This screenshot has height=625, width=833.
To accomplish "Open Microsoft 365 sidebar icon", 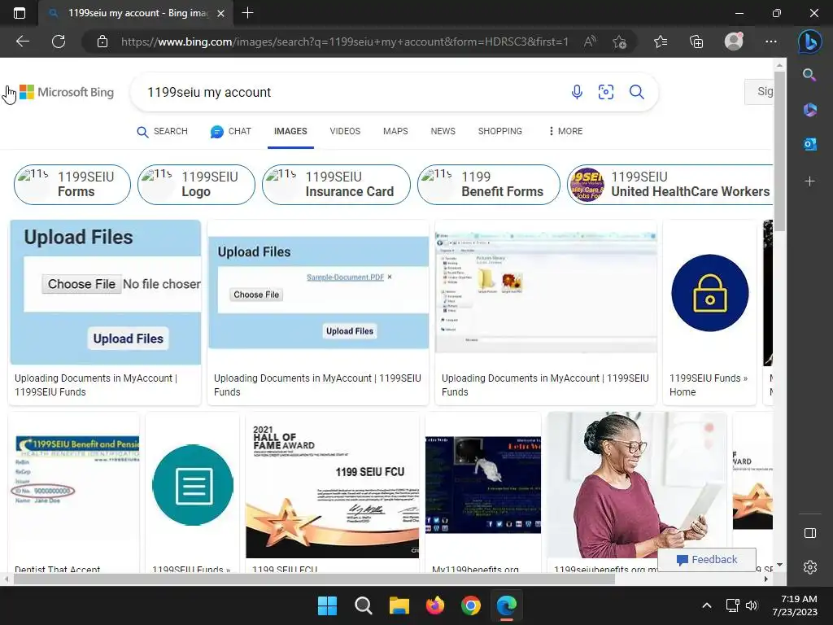I will pos(809,110).
